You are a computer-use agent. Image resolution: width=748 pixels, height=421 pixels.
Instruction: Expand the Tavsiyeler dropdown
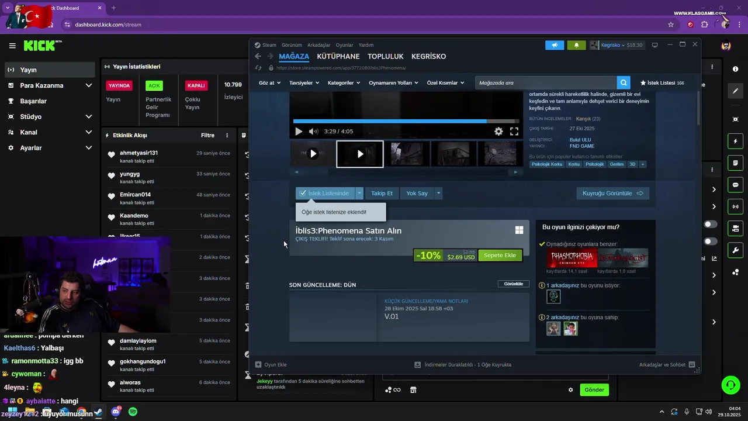[x=304, y=83]
